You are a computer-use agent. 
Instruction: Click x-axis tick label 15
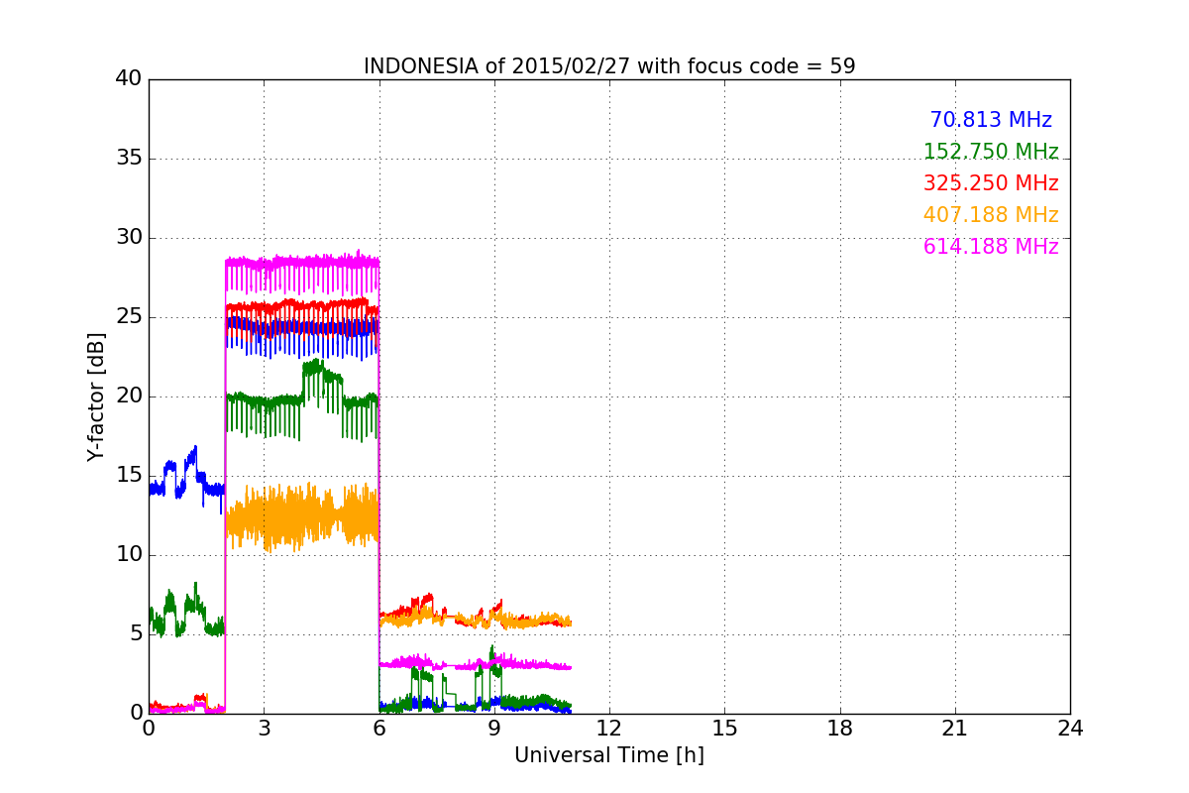point(724,729)
